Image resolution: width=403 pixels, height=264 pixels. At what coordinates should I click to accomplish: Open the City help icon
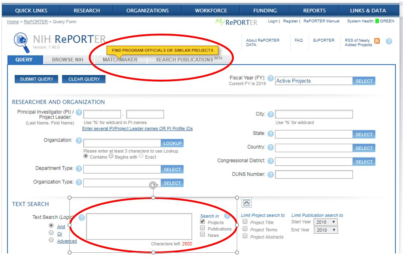tap(270, 114)
